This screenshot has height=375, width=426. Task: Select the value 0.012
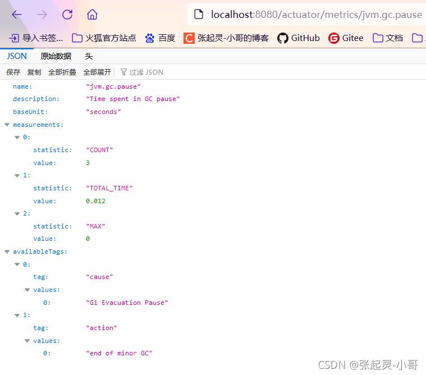pyautogui.click(x=95, y=201)
